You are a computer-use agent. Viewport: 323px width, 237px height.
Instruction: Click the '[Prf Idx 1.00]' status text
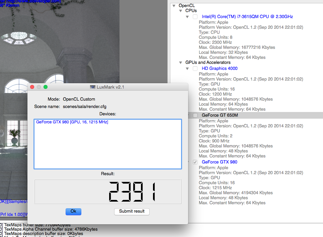12,215
